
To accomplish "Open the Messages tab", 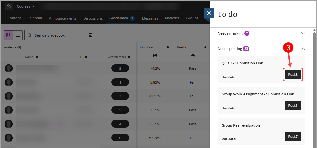I will pos(150,18).
